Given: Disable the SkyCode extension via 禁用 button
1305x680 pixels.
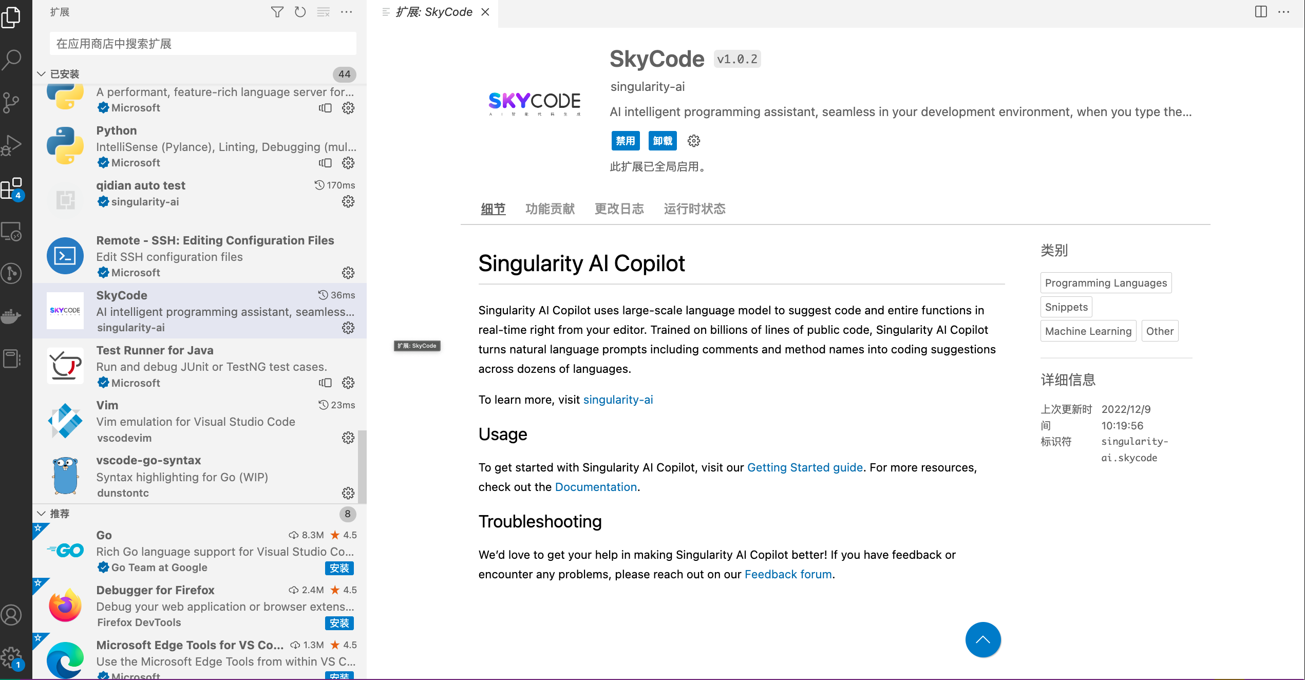Looking at the screenshot, I should tap(626, 140).
